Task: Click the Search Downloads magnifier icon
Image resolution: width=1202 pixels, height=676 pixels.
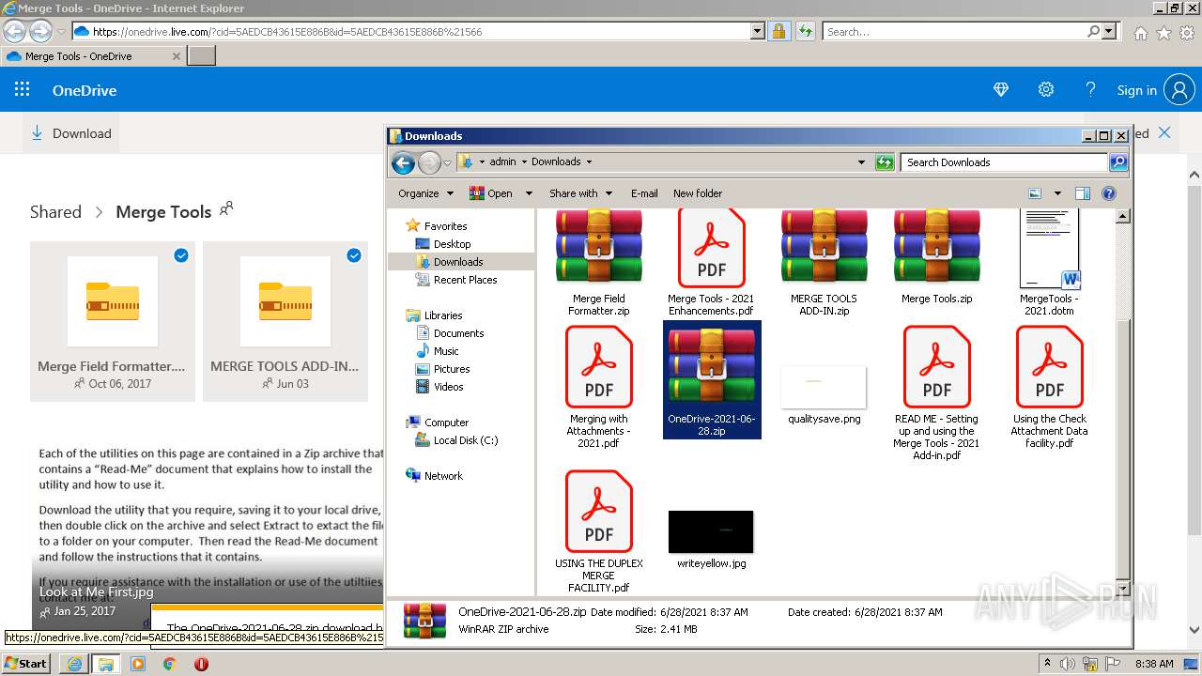Action: [x=1117, y=162]
